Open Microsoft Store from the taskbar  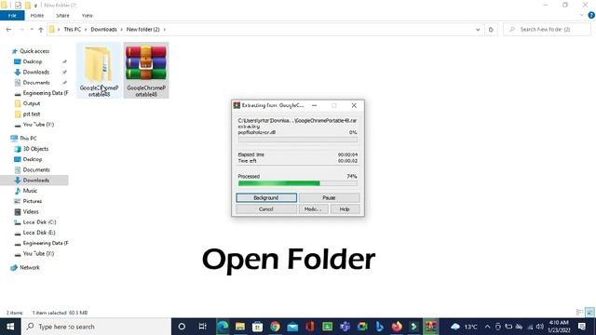(x=257, y=327)
